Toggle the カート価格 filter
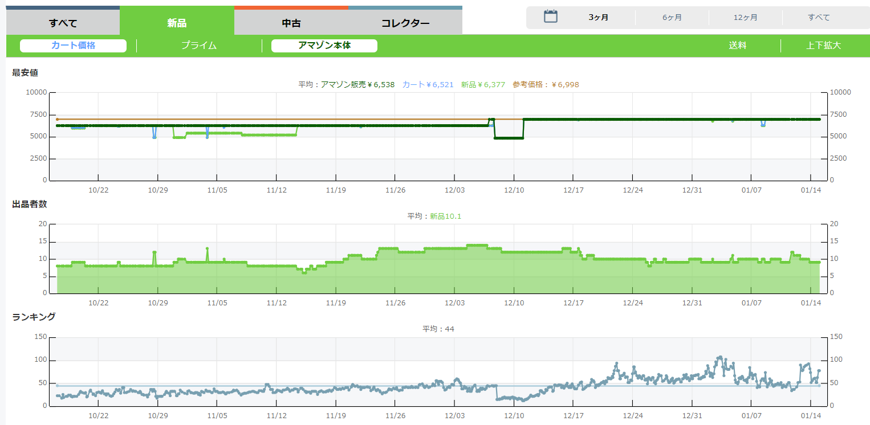The height and width of the screenshot is (425, 870). (73, 46)
